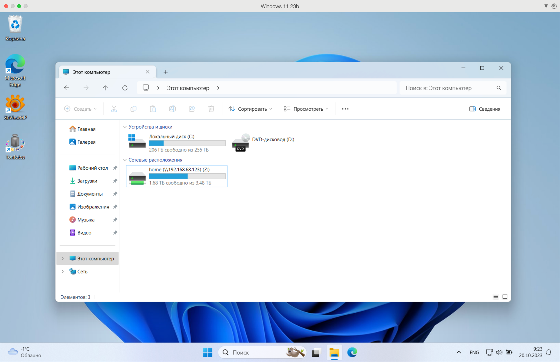
Task: Close the Этот компьютер tab
Action: point(147,72)
